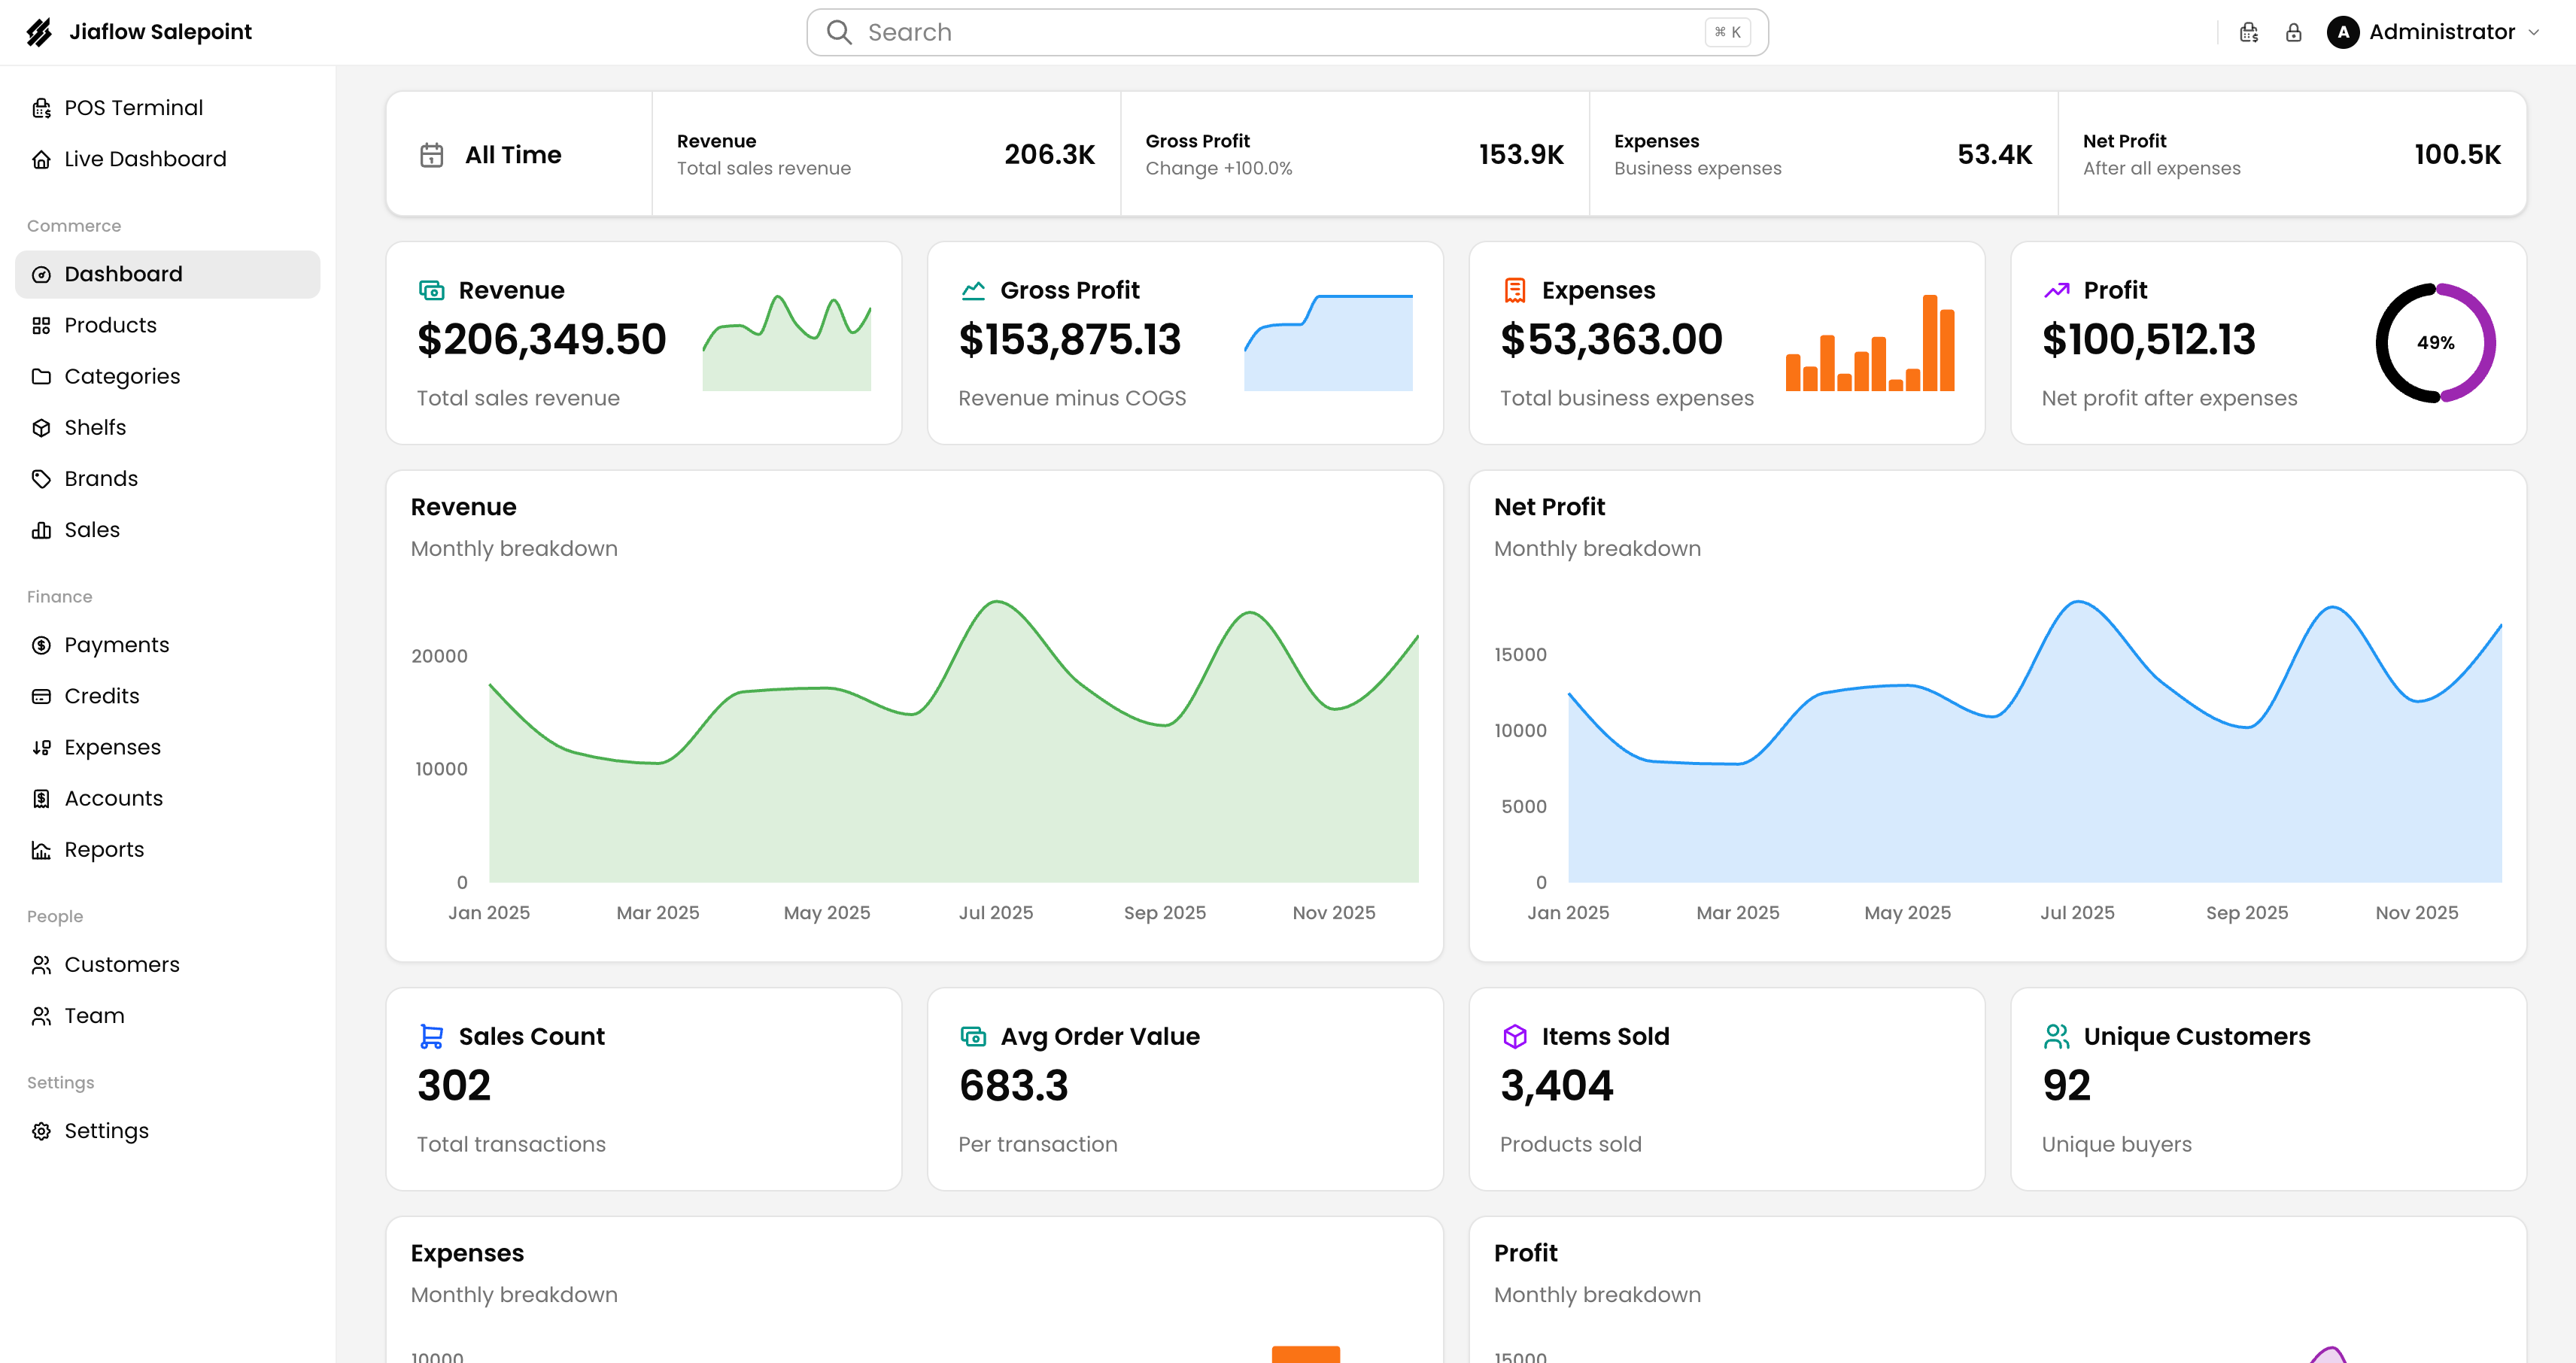Go to Reports page
This screenshot has height=1363, width=2576.
pos(167,850)
